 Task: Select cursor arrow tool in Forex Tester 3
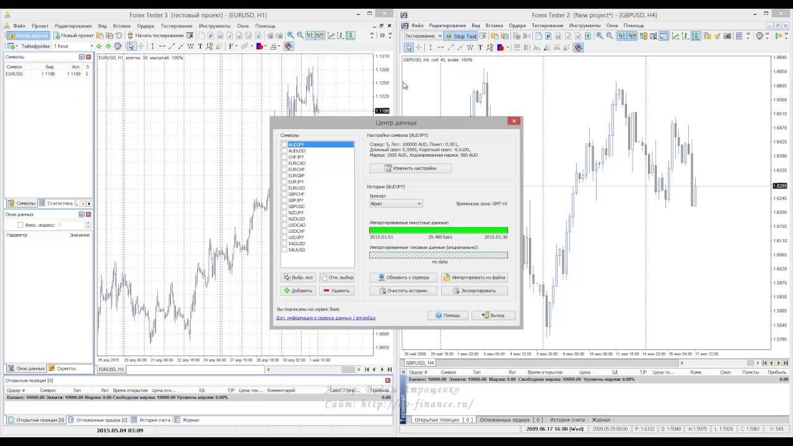[x=132, y=46]
